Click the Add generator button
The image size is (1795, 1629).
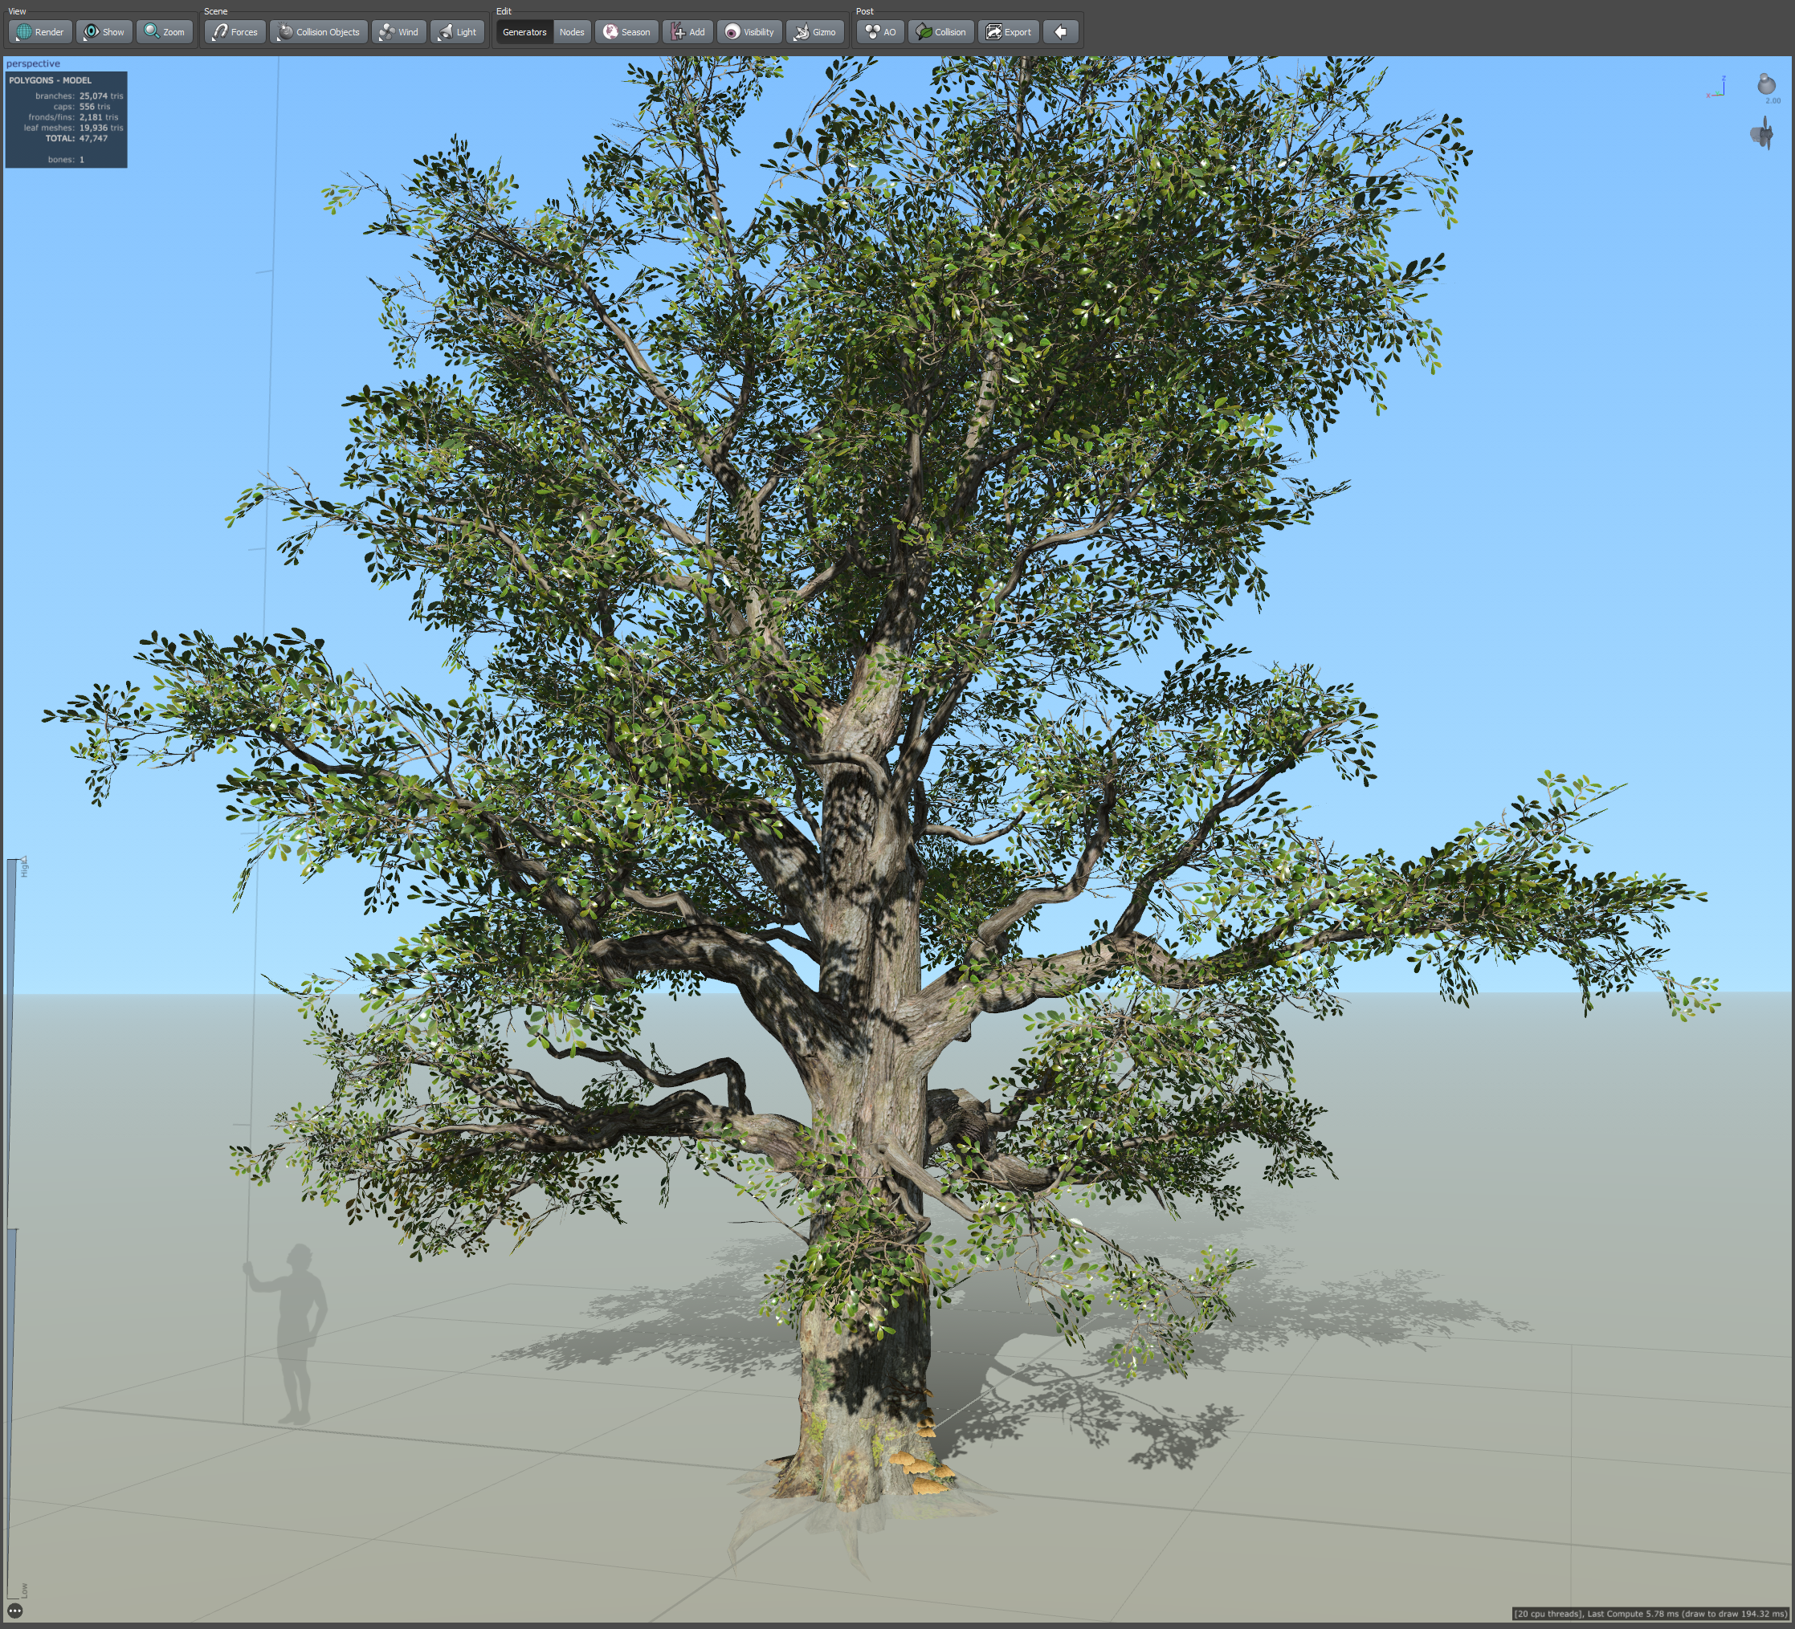point(687,32)
